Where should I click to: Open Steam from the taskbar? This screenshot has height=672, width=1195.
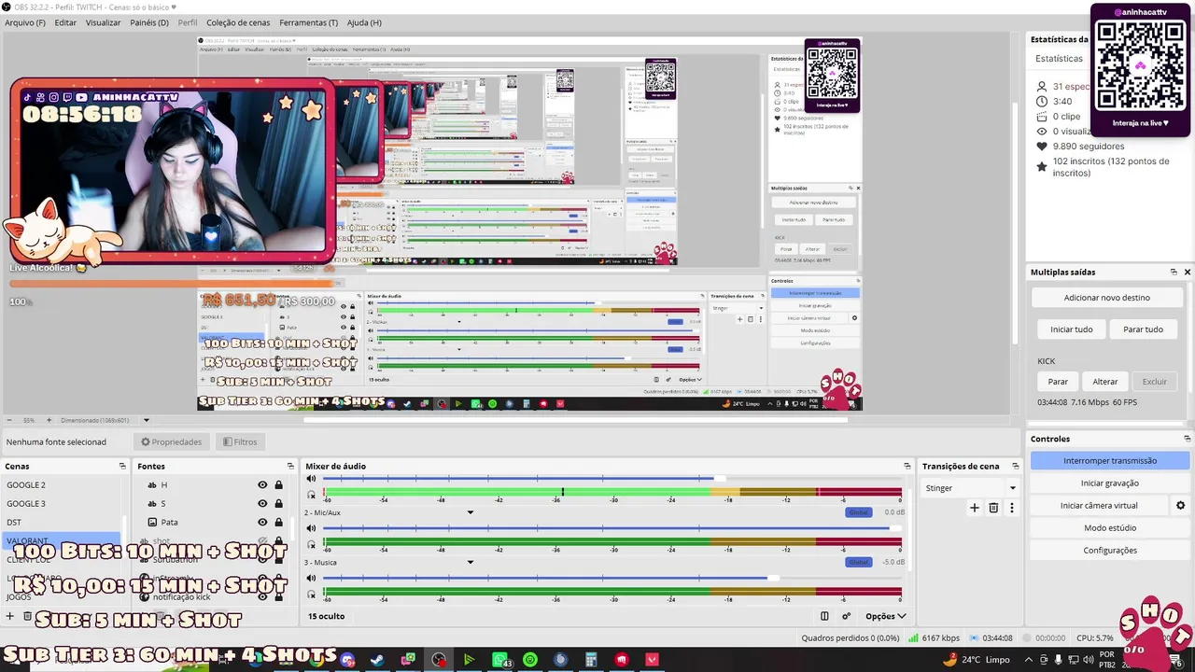(x=377, y=660)
